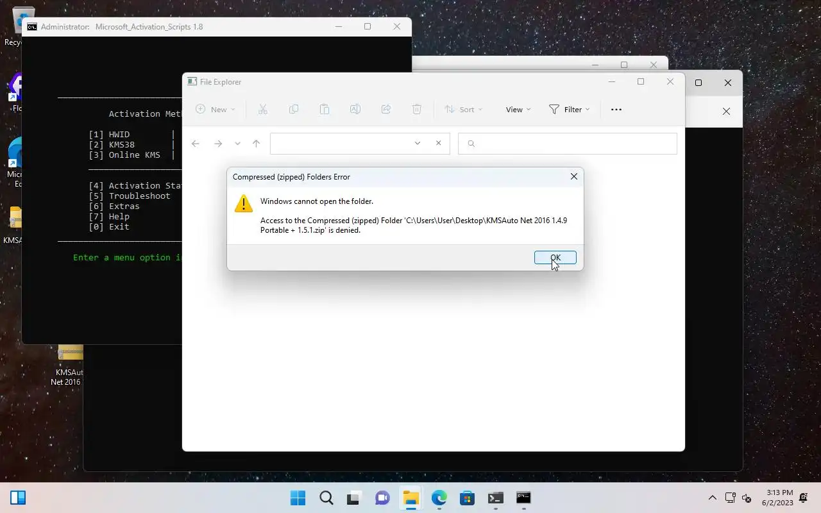The width and height of the screenshot is (821, 513).
Task: Click the KMSAuto Net 2016 zip desktop icon
Action: [x=69, y=366]
